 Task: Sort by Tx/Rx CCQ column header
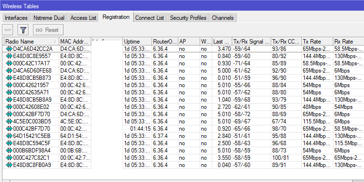[x=286, y=42]
